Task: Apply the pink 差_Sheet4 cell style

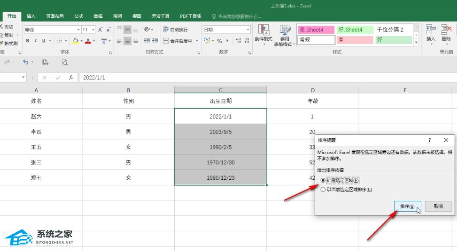Action: 316,30
